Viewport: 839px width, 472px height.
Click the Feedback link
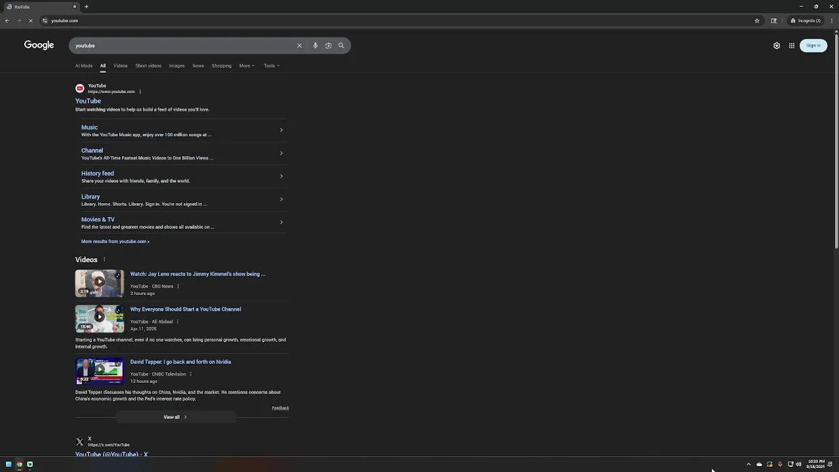[281, 408]
